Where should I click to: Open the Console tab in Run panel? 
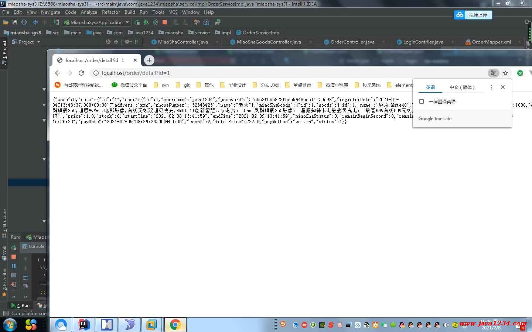33,246
